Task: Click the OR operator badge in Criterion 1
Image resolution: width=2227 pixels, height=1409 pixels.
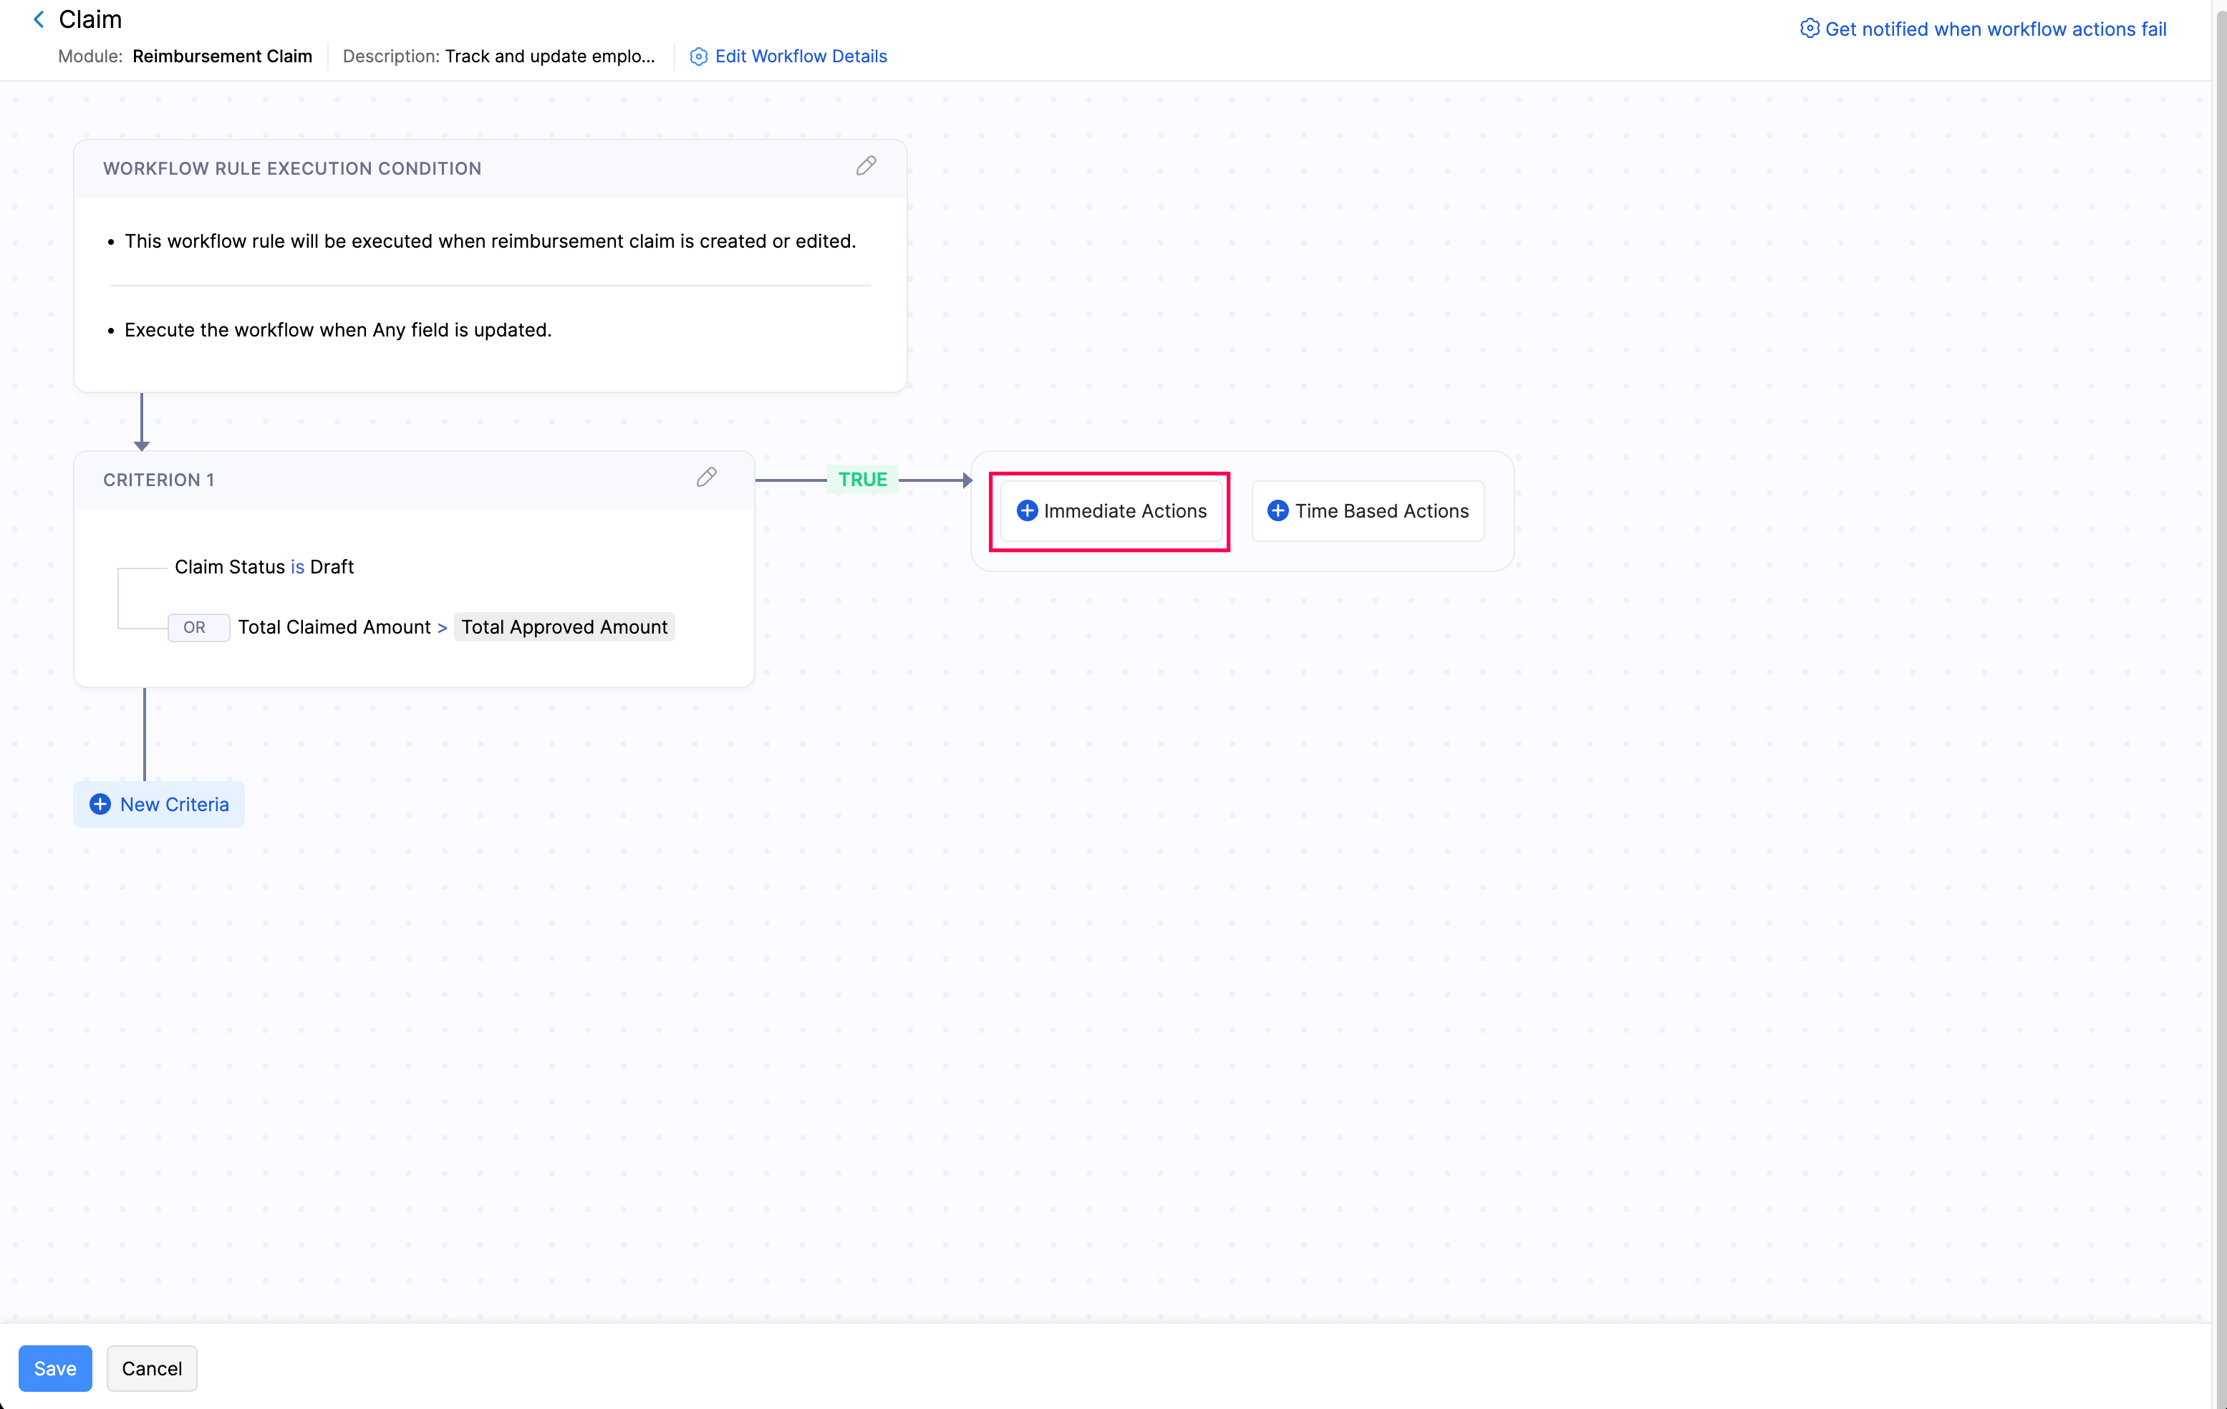Action: click(198, 627)
